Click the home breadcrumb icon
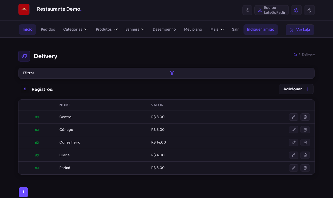The height and width of the screenshot is (198, 333). [x=295, y=54]
